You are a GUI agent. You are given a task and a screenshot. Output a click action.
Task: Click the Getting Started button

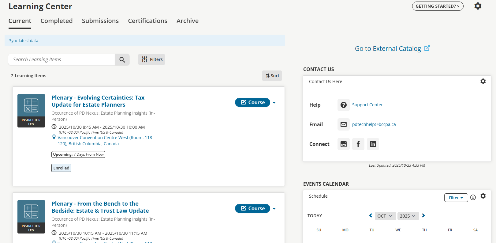pos(437,6)
